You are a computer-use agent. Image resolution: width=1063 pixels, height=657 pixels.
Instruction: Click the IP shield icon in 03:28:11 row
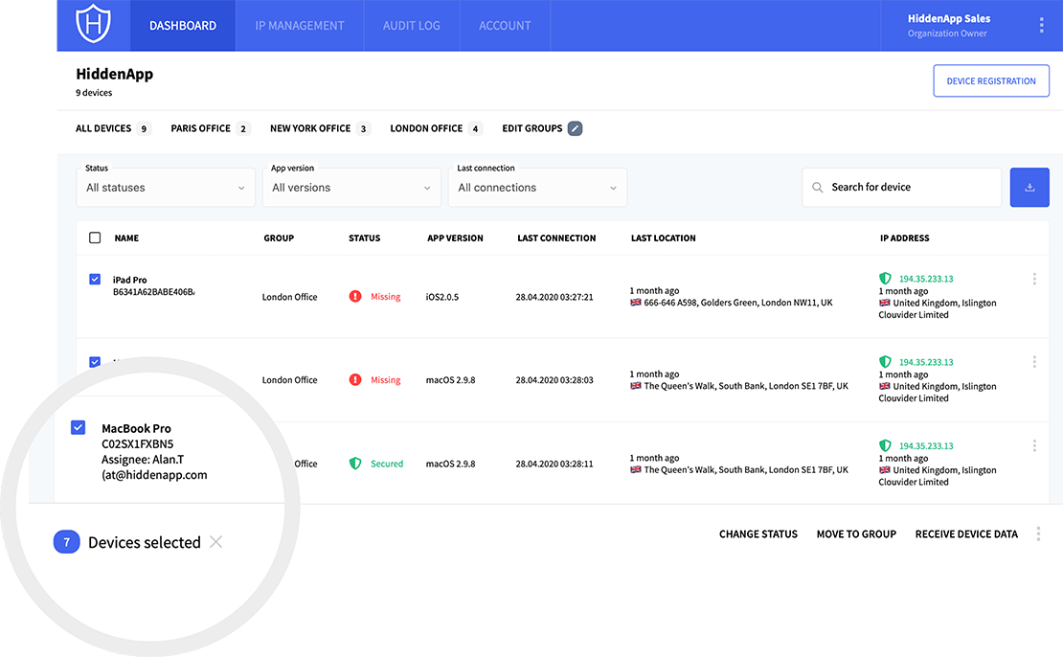[885, 445]
